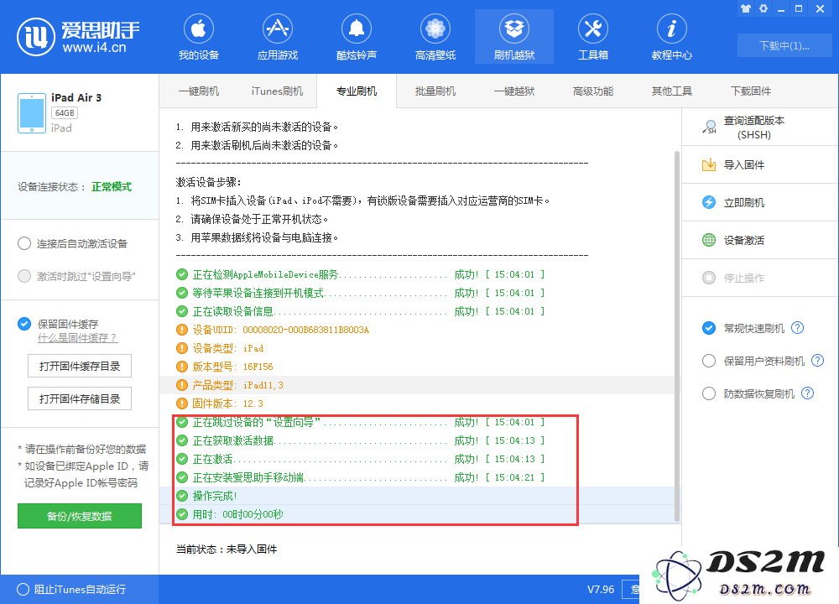Open help icon beside 保留用户资料刷机

click(x=817, y=361)
